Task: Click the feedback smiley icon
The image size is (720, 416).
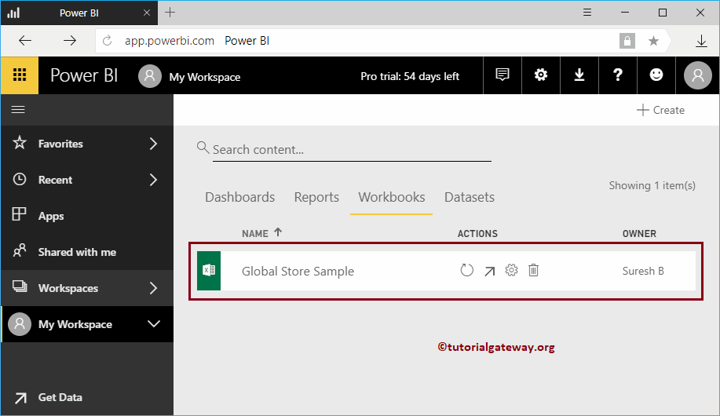Action: point(656,75)
